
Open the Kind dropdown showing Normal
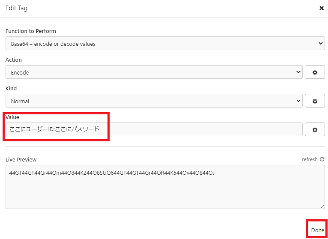click(154, 101)
